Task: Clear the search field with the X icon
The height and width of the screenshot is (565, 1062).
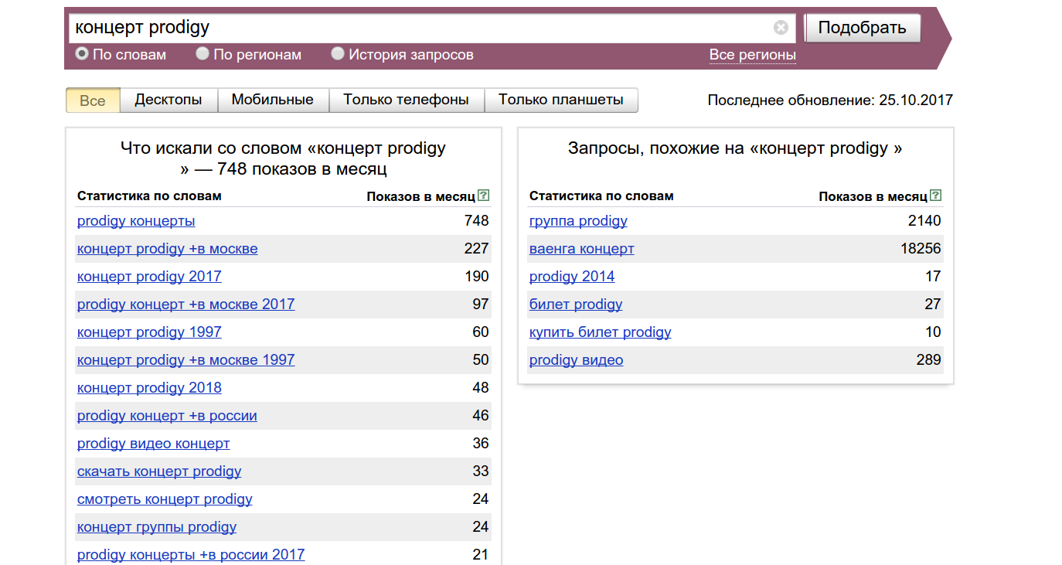Action: point(781,28)
